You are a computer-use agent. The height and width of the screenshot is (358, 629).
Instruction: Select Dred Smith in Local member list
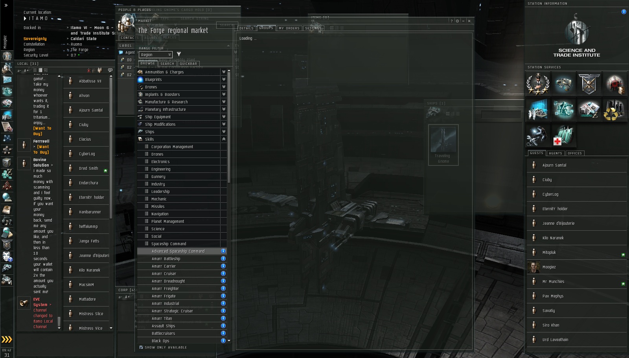[x=86, y=168]
